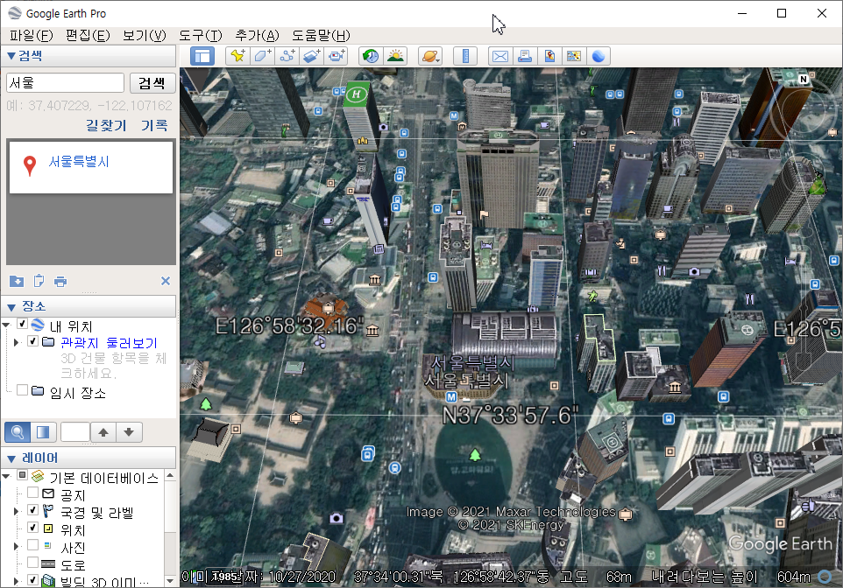Open the 도구(T) menu

coord(201,36)
